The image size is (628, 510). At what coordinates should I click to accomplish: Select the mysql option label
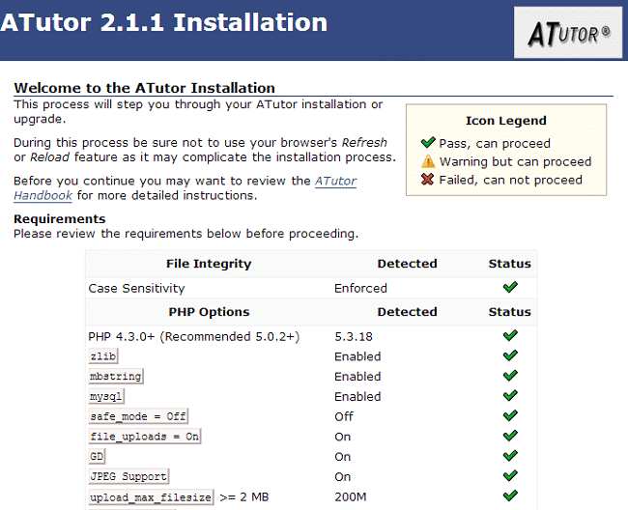coord(106,396)
